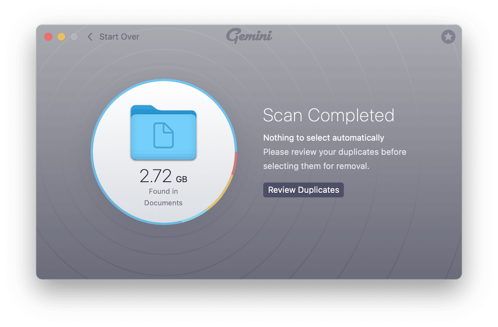Click the Gemini logo in title bar

tap(249, 36)
